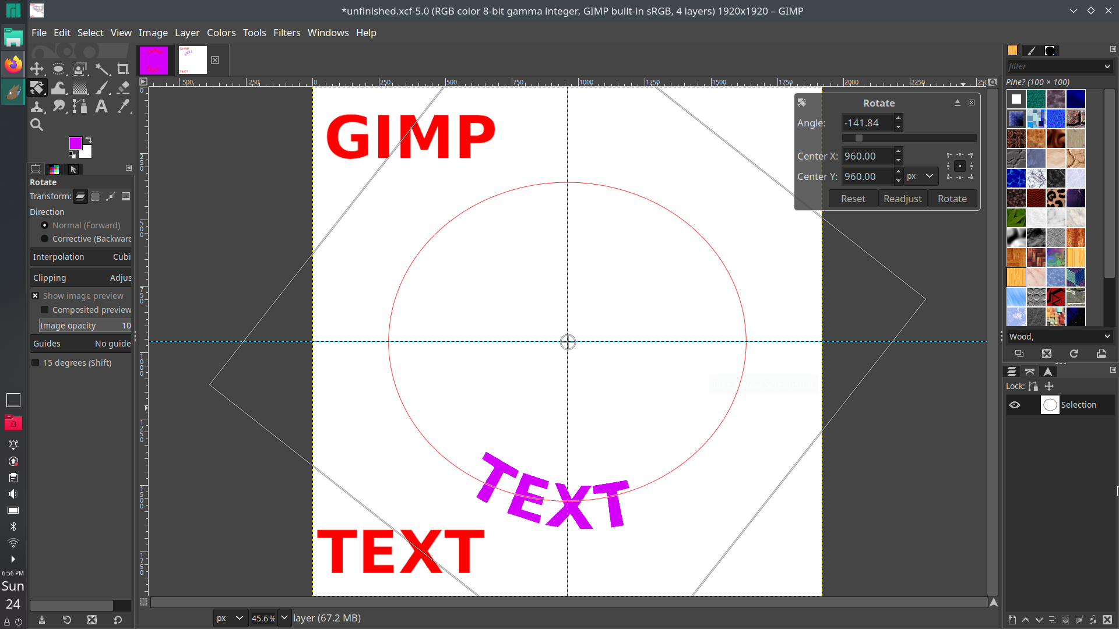Create a new path
This screenshot has height=629, width=1119.
coord(1012,620)
